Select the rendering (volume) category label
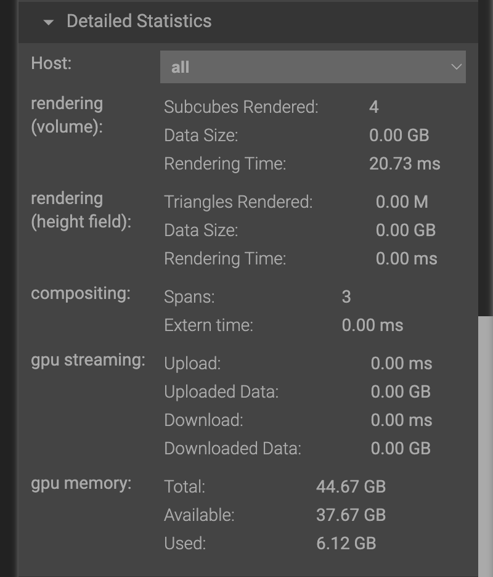This screenshot has width=493, height=577. pyautogui.click(x=67, y=115)
